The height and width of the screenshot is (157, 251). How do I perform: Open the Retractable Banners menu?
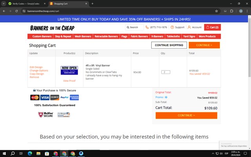pyautogui.click(x=106, y=37)
